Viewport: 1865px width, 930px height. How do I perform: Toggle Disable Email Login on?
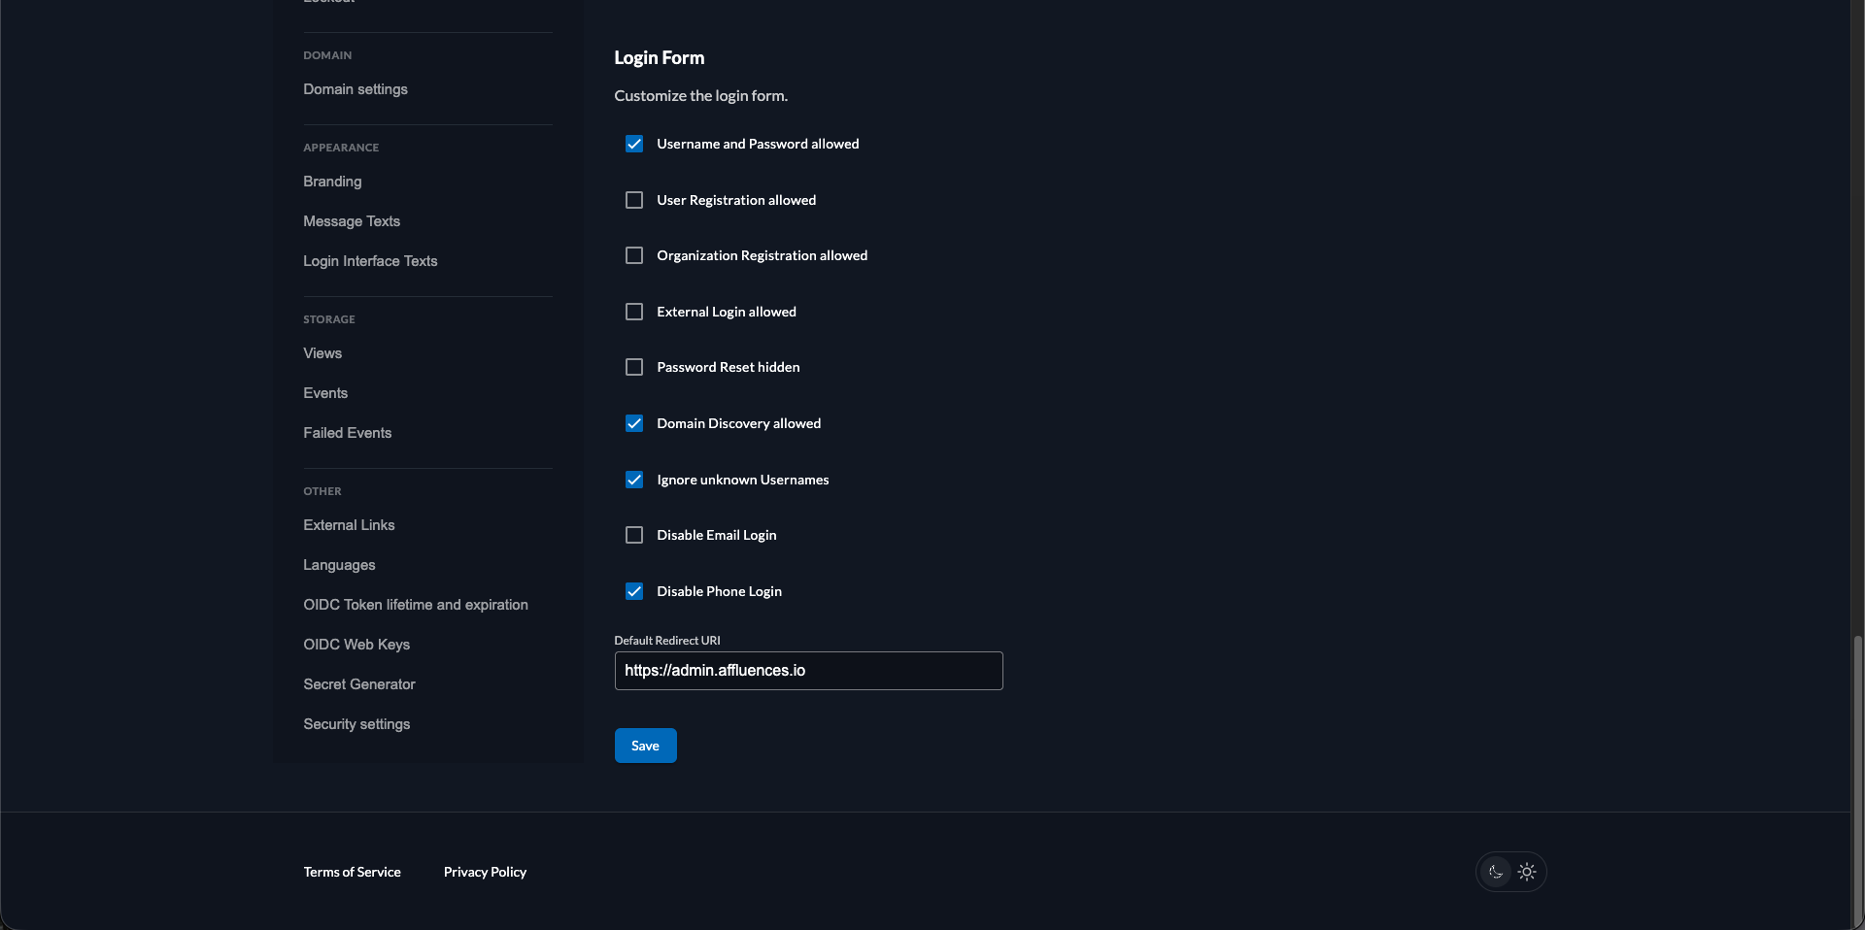coord(633,534)
